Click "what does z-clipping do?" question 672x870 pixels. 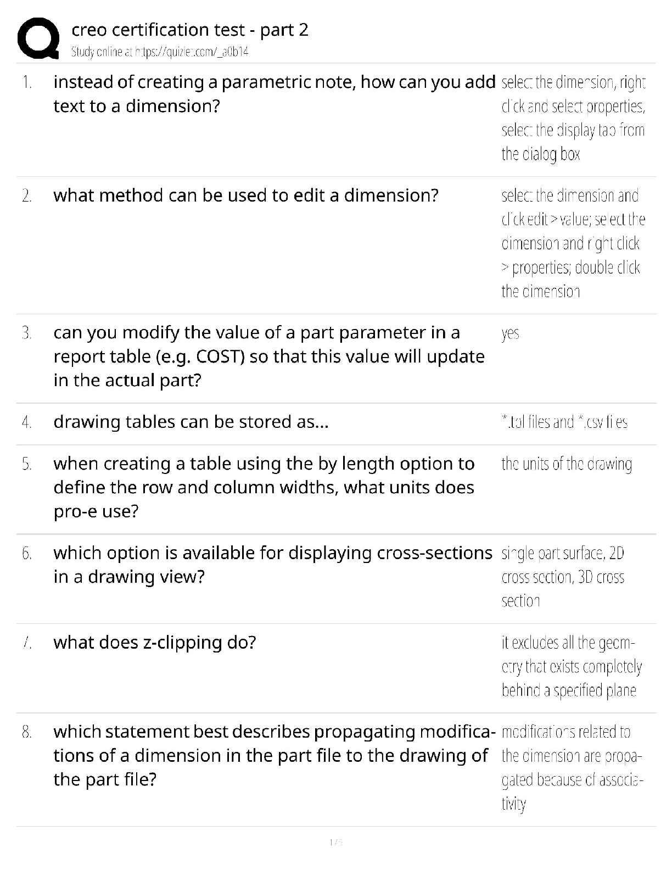pos(155,643)
